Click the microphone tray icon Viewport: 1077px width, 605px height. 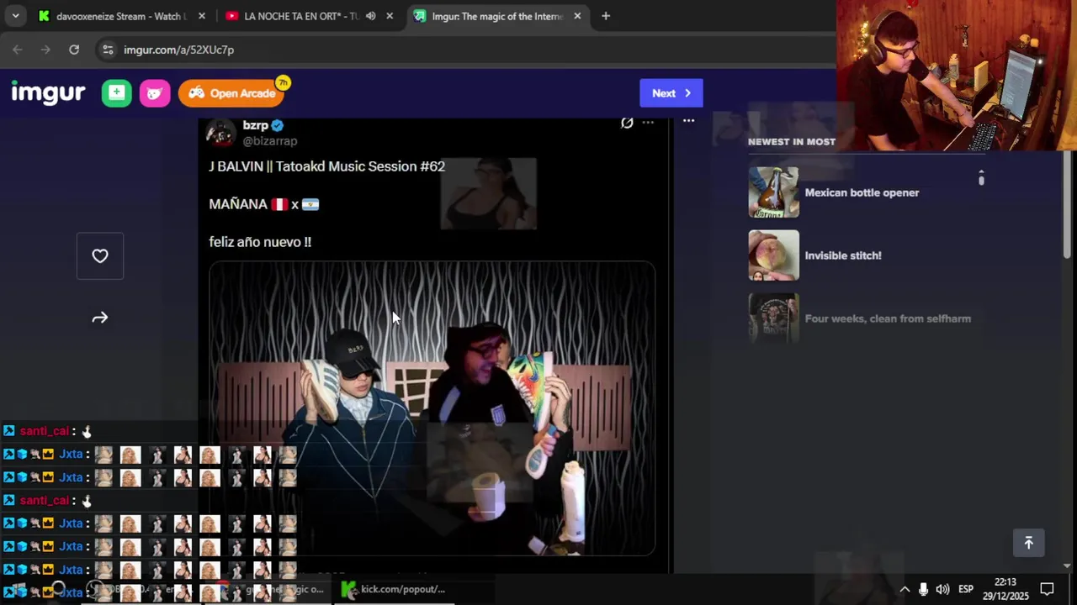pyautogui.click(x=924, y=589)
